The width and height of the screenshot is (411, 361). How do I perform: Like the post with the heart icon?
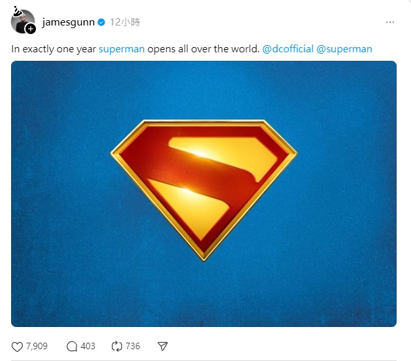pyautogui.click(x=17, y=347)
